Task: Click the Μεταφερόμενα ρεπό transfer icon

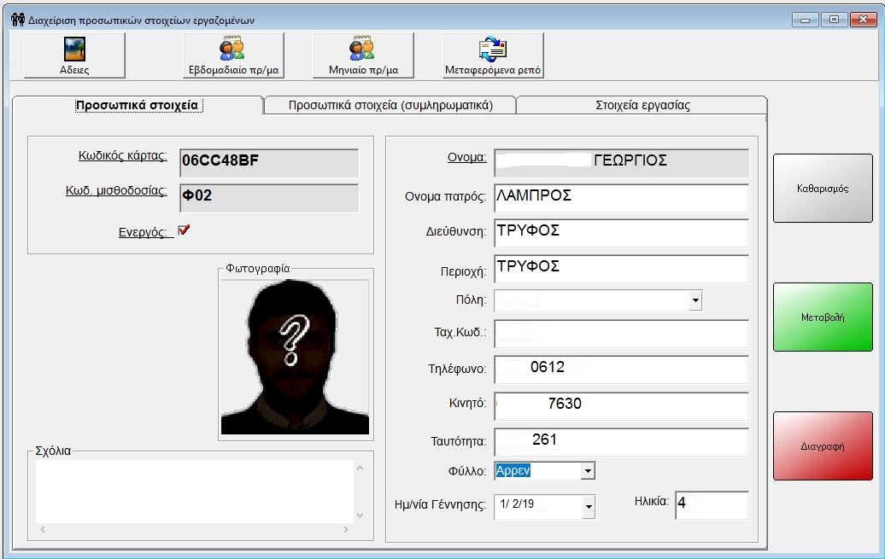Action: 493,56
